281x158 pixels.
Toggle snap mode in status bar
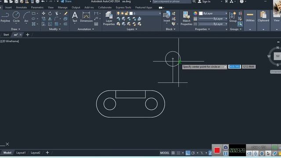pyautogui.click(x=179, y=153)
